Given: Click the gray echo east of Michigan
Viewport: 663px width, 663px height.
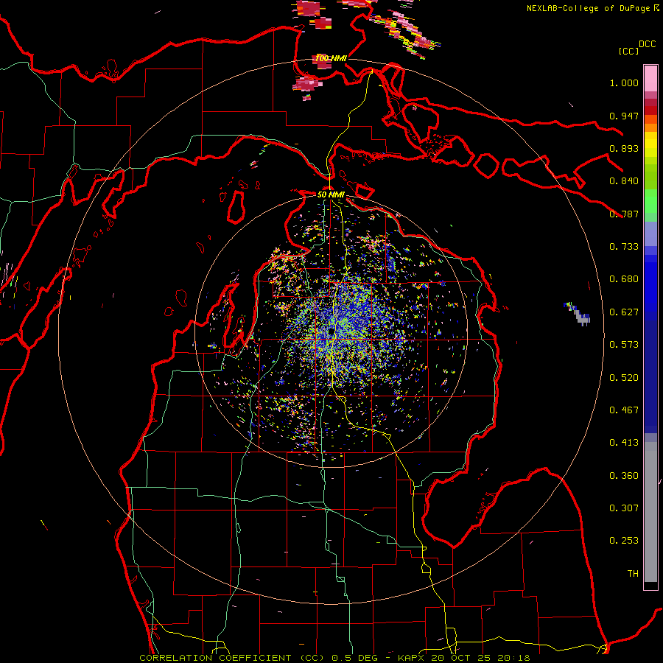Looking at the screenshot, I should click(581, 317).
